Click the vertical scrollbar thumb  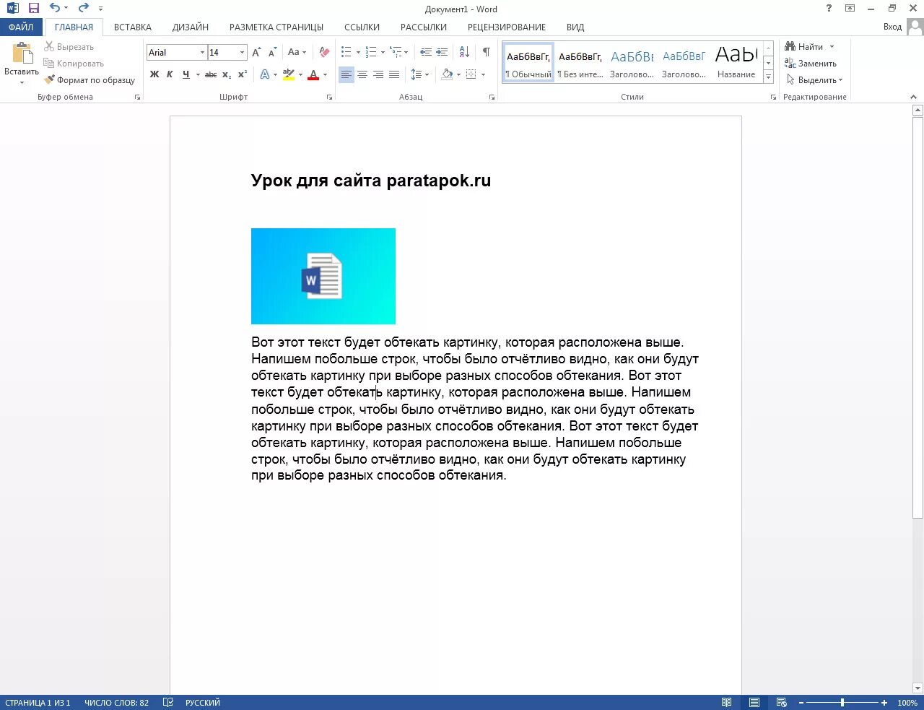click(918, 318)
